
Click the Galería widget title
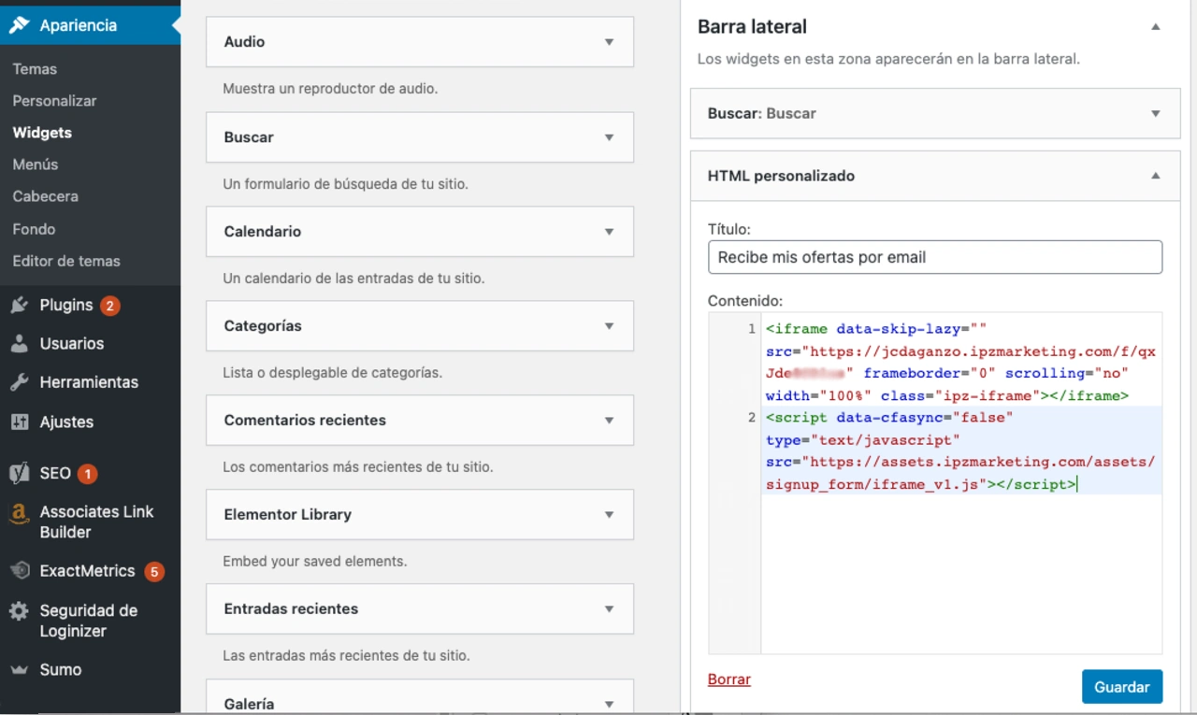click(x=249, y=705)
